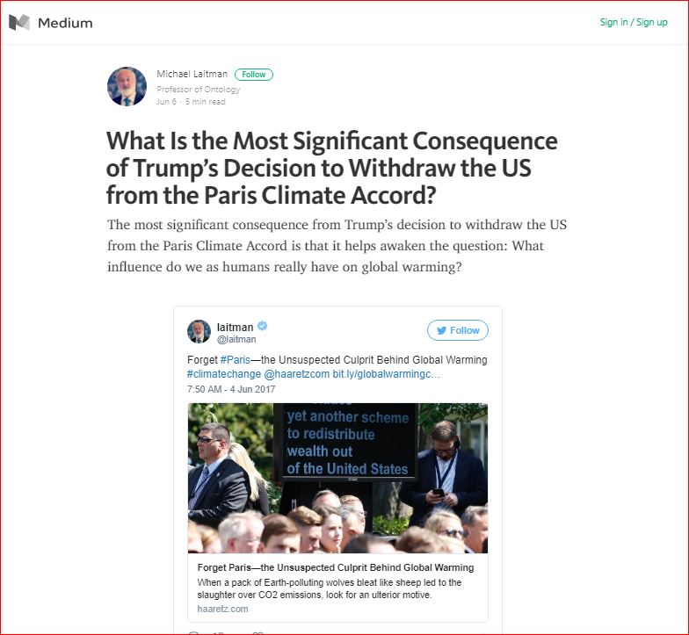Image resolution: width=689 pixels, height=635 pixels.
Task: Click the tweet timestamp 7:50 AM - 4 Jun 2017
Action: [x=230, y=387]
